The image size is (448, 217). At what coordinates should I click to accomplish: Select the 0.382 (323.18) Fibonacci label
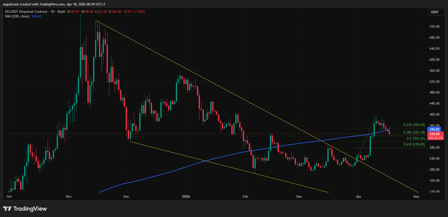pyautogui.click(x=415, y=132)
